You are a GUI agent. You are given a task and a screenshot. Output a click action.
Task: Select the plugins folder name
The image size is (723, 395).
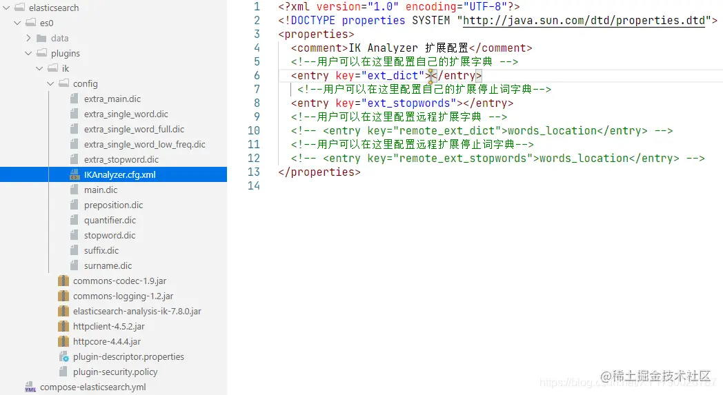[66, 54]
